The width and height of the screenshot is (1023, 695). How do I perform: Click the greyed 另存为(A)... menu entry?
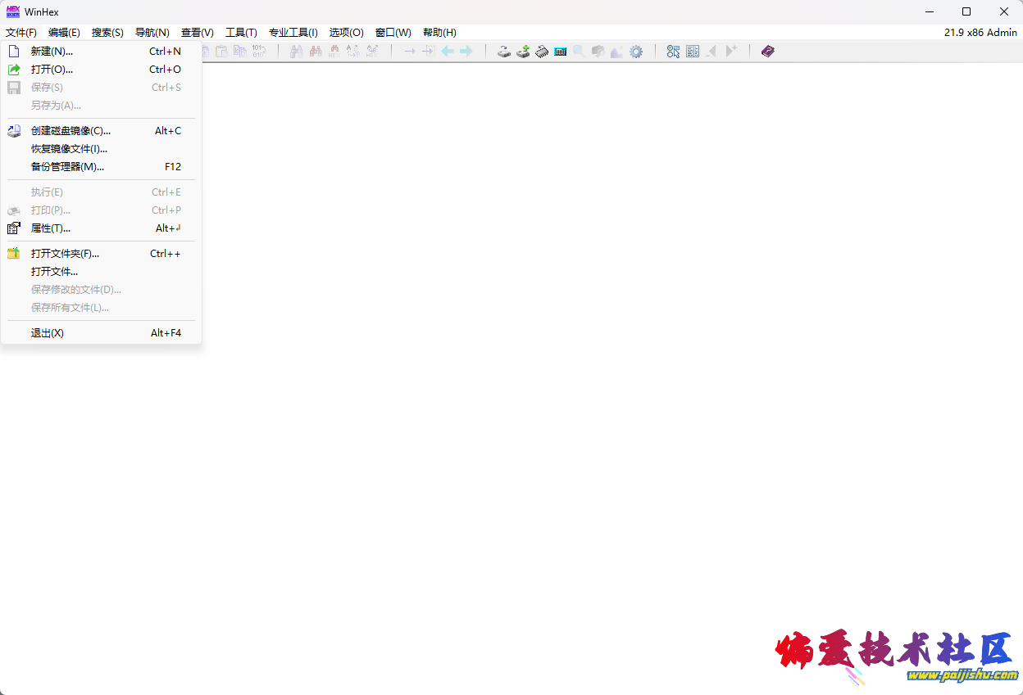coord(101,105)
